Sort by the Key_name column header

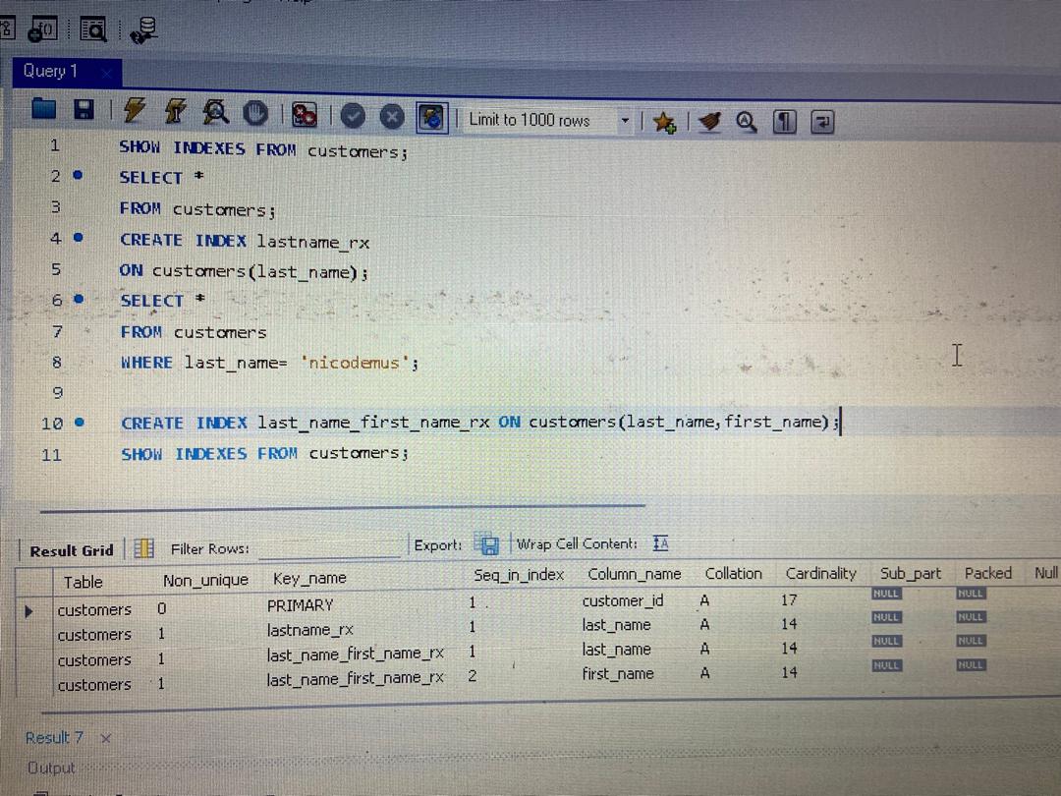[309, 578]
